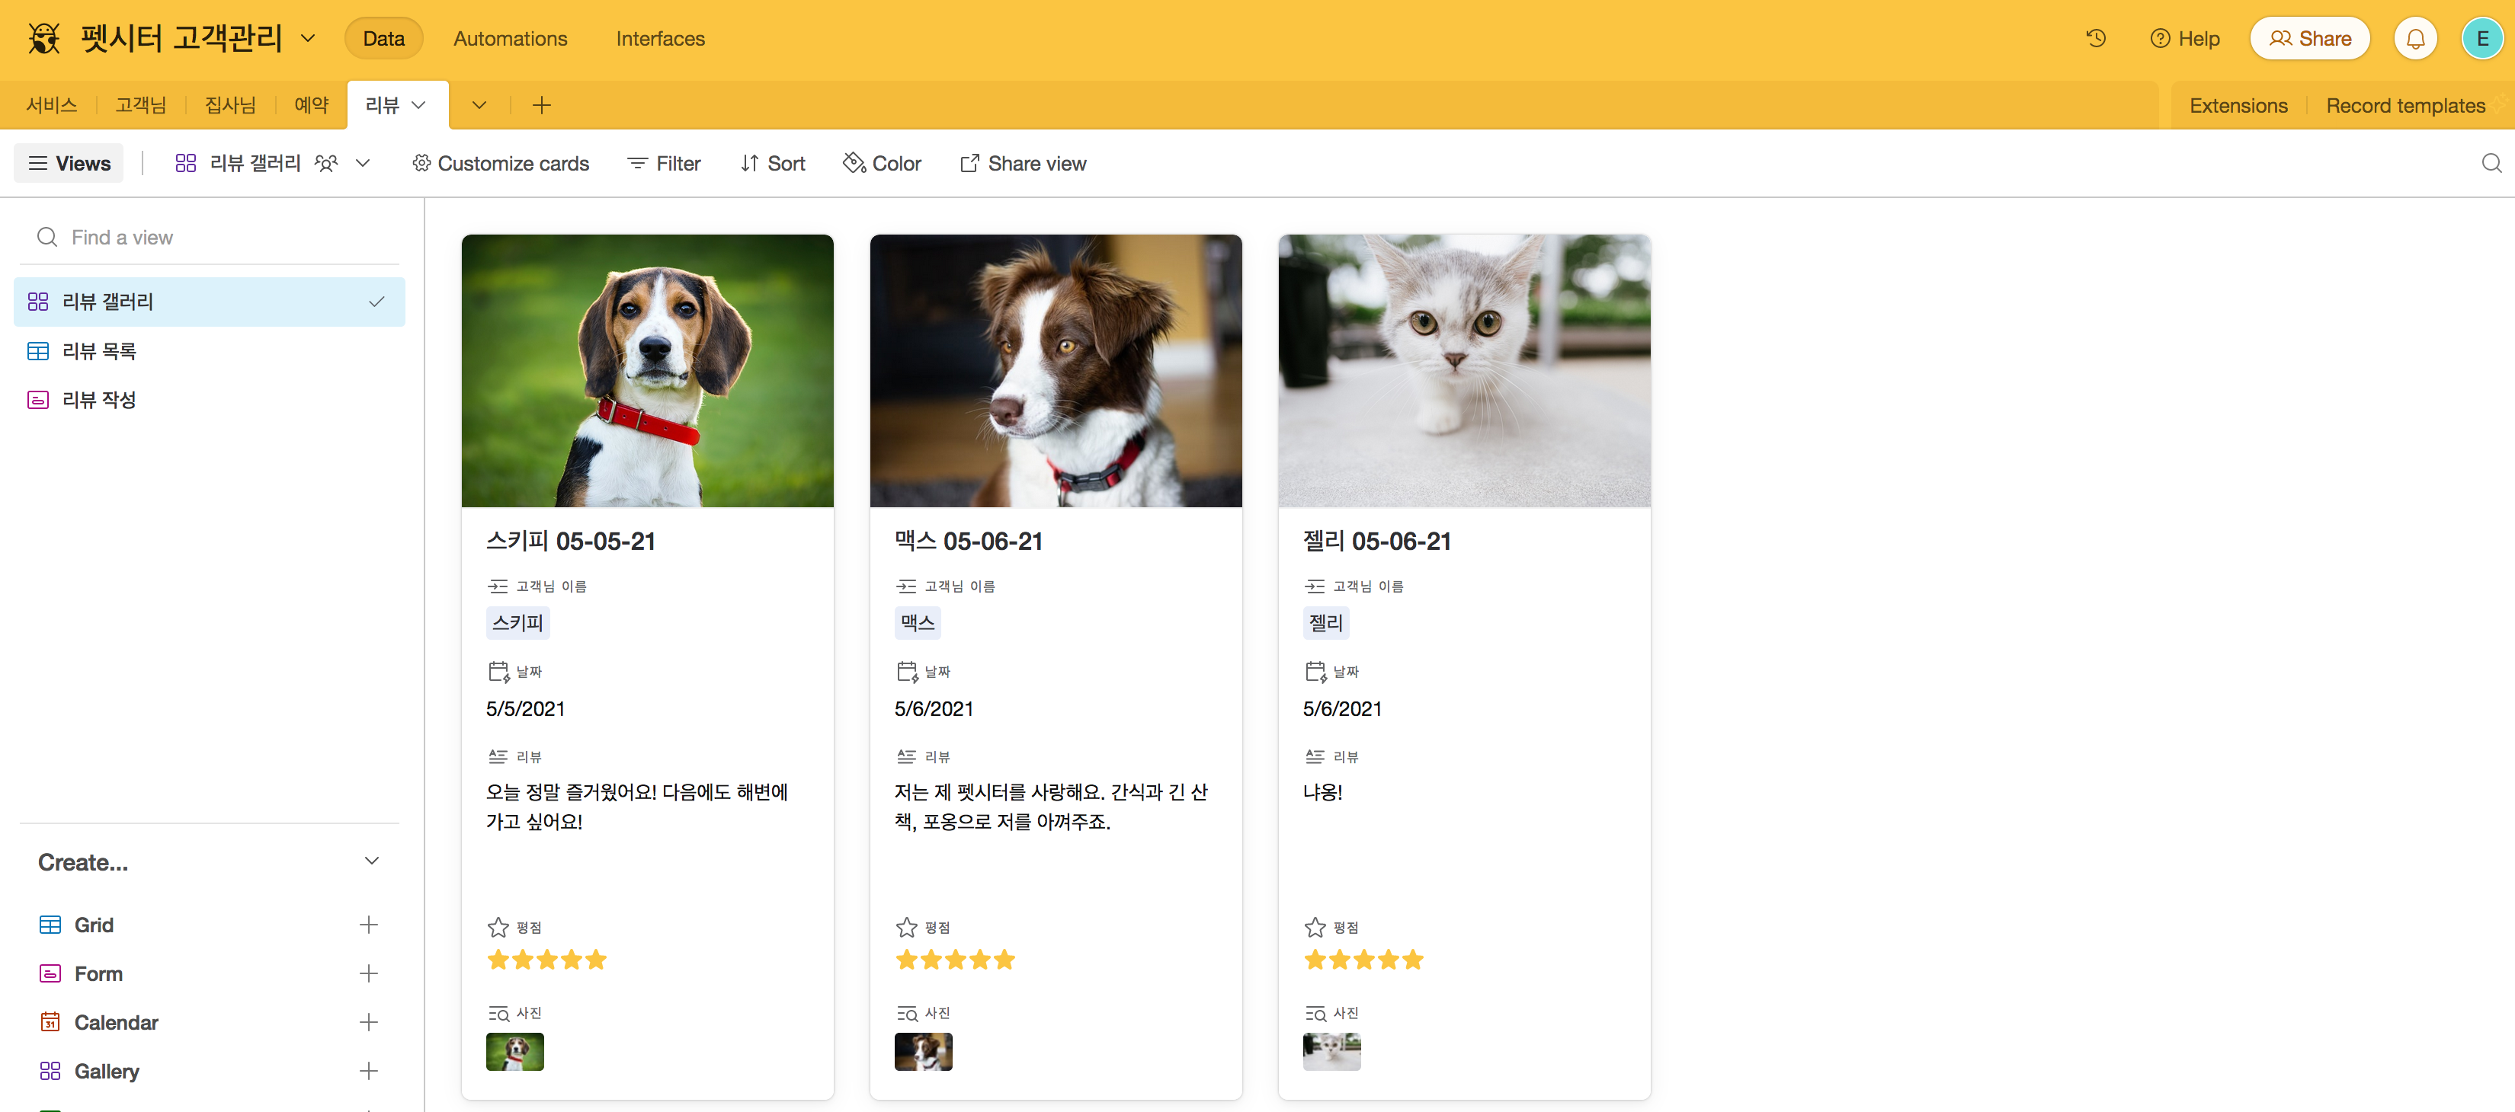Screen dimensions: 2515x1112
Task: Click the 스키피 linked record chip
Action: [x=517, y=622]
